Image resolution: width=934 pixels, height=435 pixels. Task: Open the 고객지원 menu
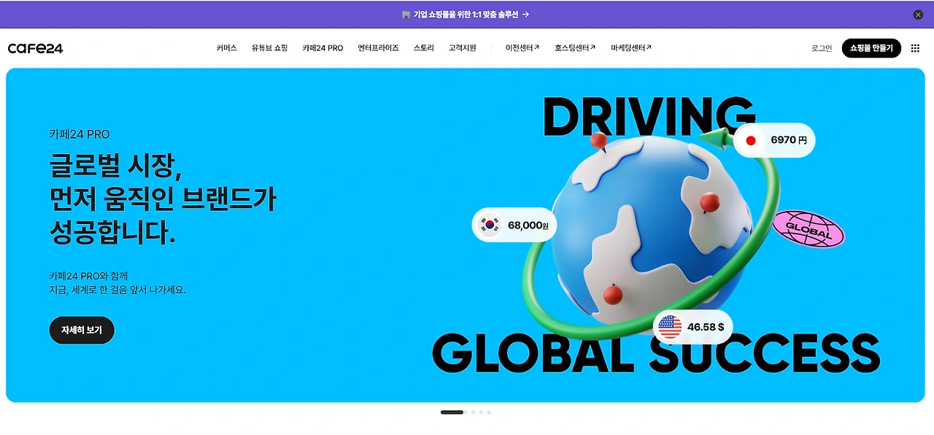coord(462,48)
